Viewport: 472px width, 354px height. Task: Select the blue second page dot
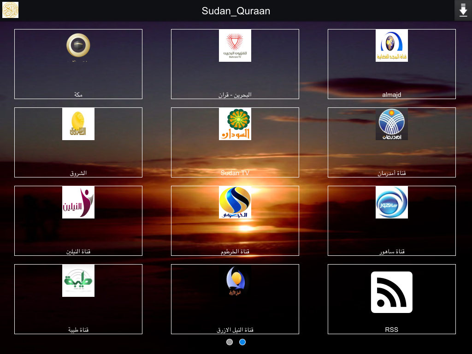[x=242, y=342]
